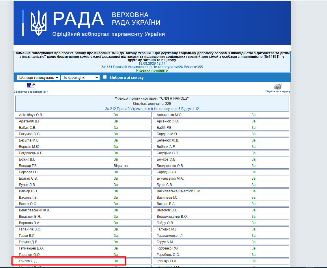The height and width of the screenshot is (268, 327).
Task: Select deputy 'Гривко С.Д.'
Action: [x=28, y=261]
